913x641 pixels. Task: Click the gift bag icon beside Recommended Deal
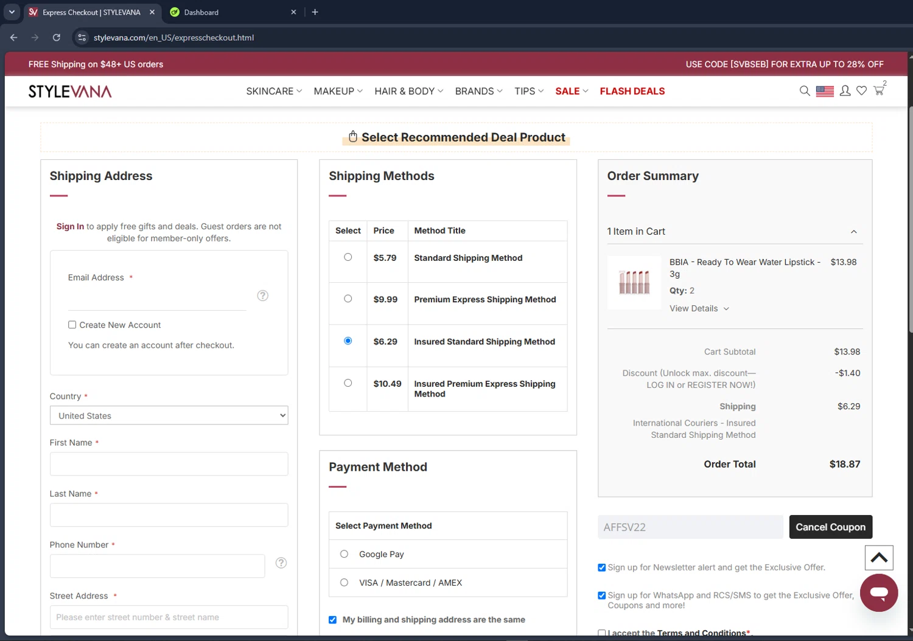(x=353, y=136)
